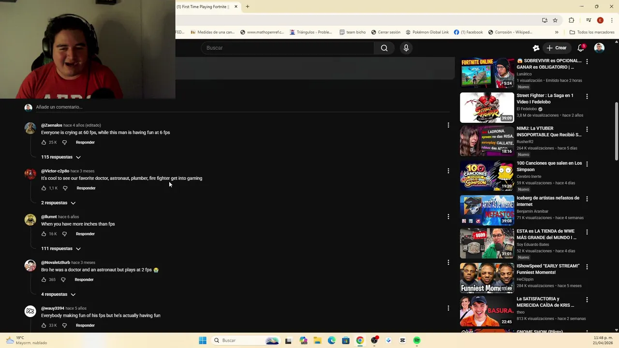The image size is (619, 348).
Task: Open Chrome extensions puzzle icon
Action: (x=571, y=20)
